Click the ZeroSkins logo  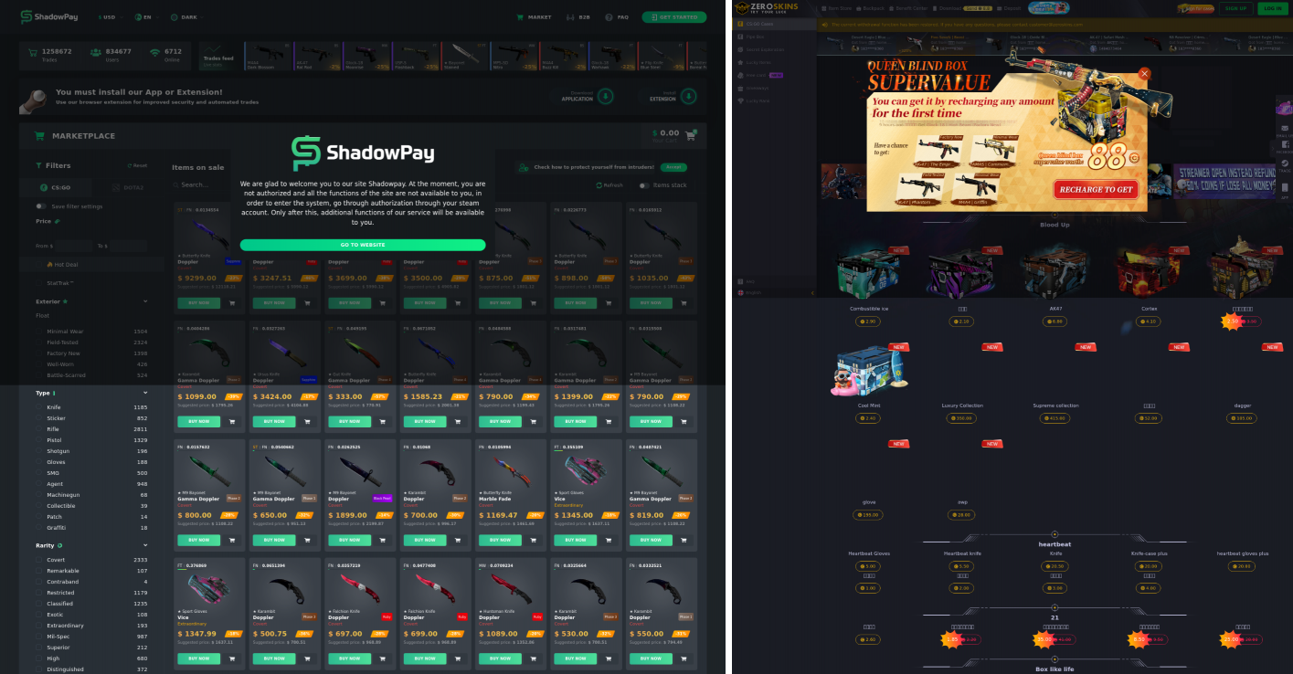pyautogui.click(x=768, y=7)
